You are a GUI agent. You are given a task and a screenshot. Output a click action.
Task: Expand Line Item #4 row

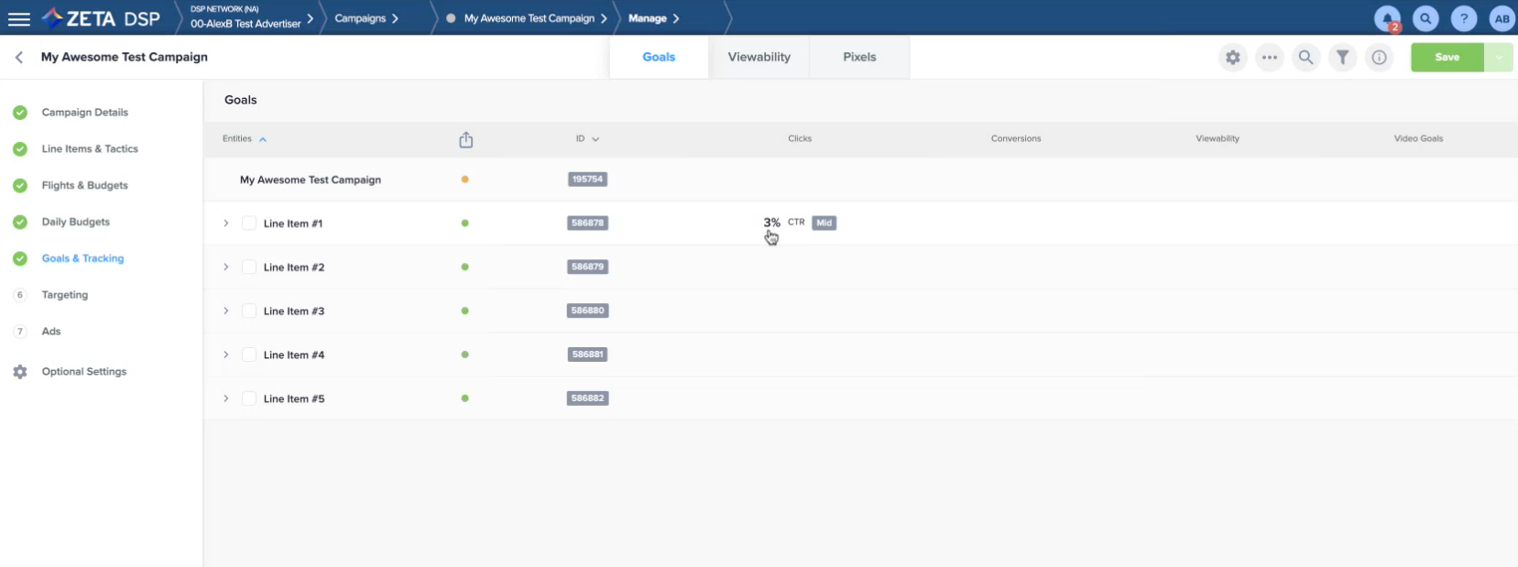[226, 355]
